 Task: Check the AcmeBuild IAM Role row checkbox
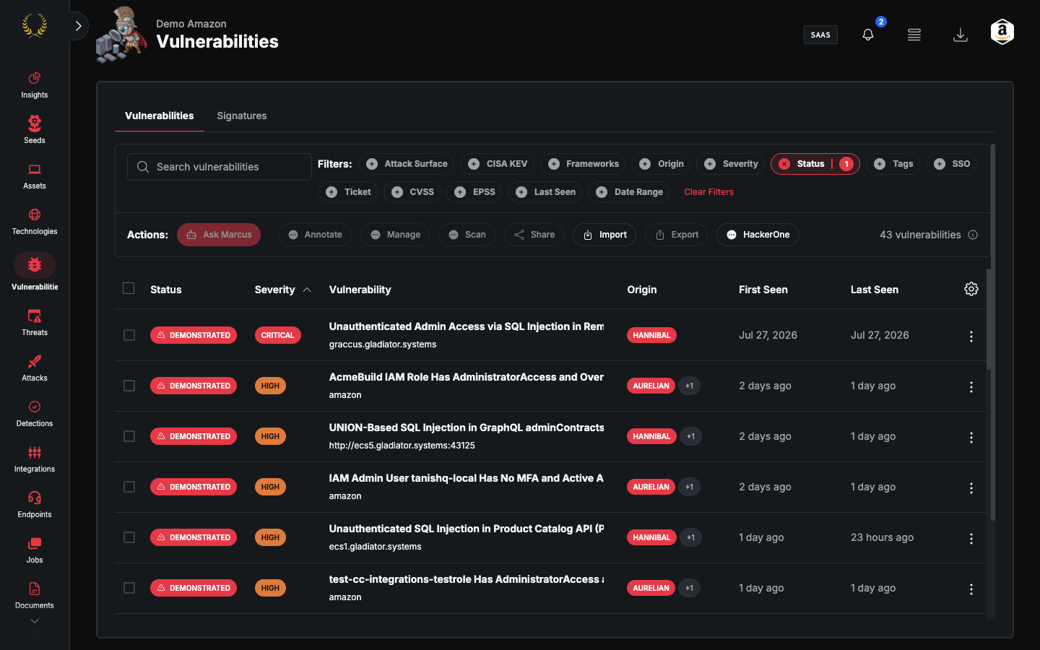pos(129,386)
